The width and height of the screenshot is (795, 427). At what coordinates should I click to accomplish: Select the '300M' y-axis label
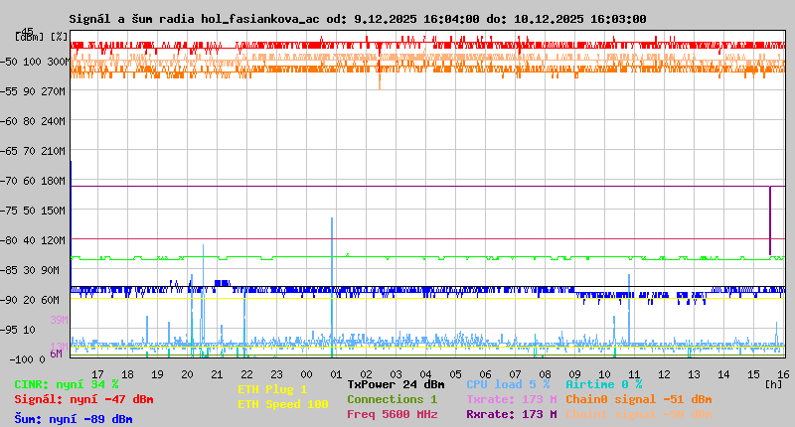click(x=58, y=62)
